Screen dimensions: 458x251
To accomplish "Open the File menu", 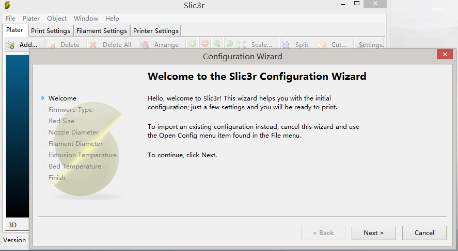I will point(10,18).
